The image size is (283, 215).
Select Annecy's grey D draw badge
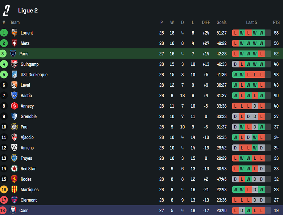click(255, 106)
